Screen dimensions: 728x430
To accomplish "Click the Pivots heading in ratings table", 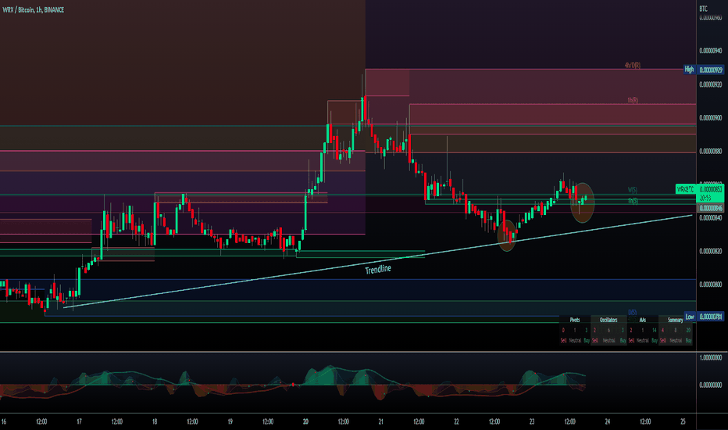I will pyautogui.click(x=575, y=320).
